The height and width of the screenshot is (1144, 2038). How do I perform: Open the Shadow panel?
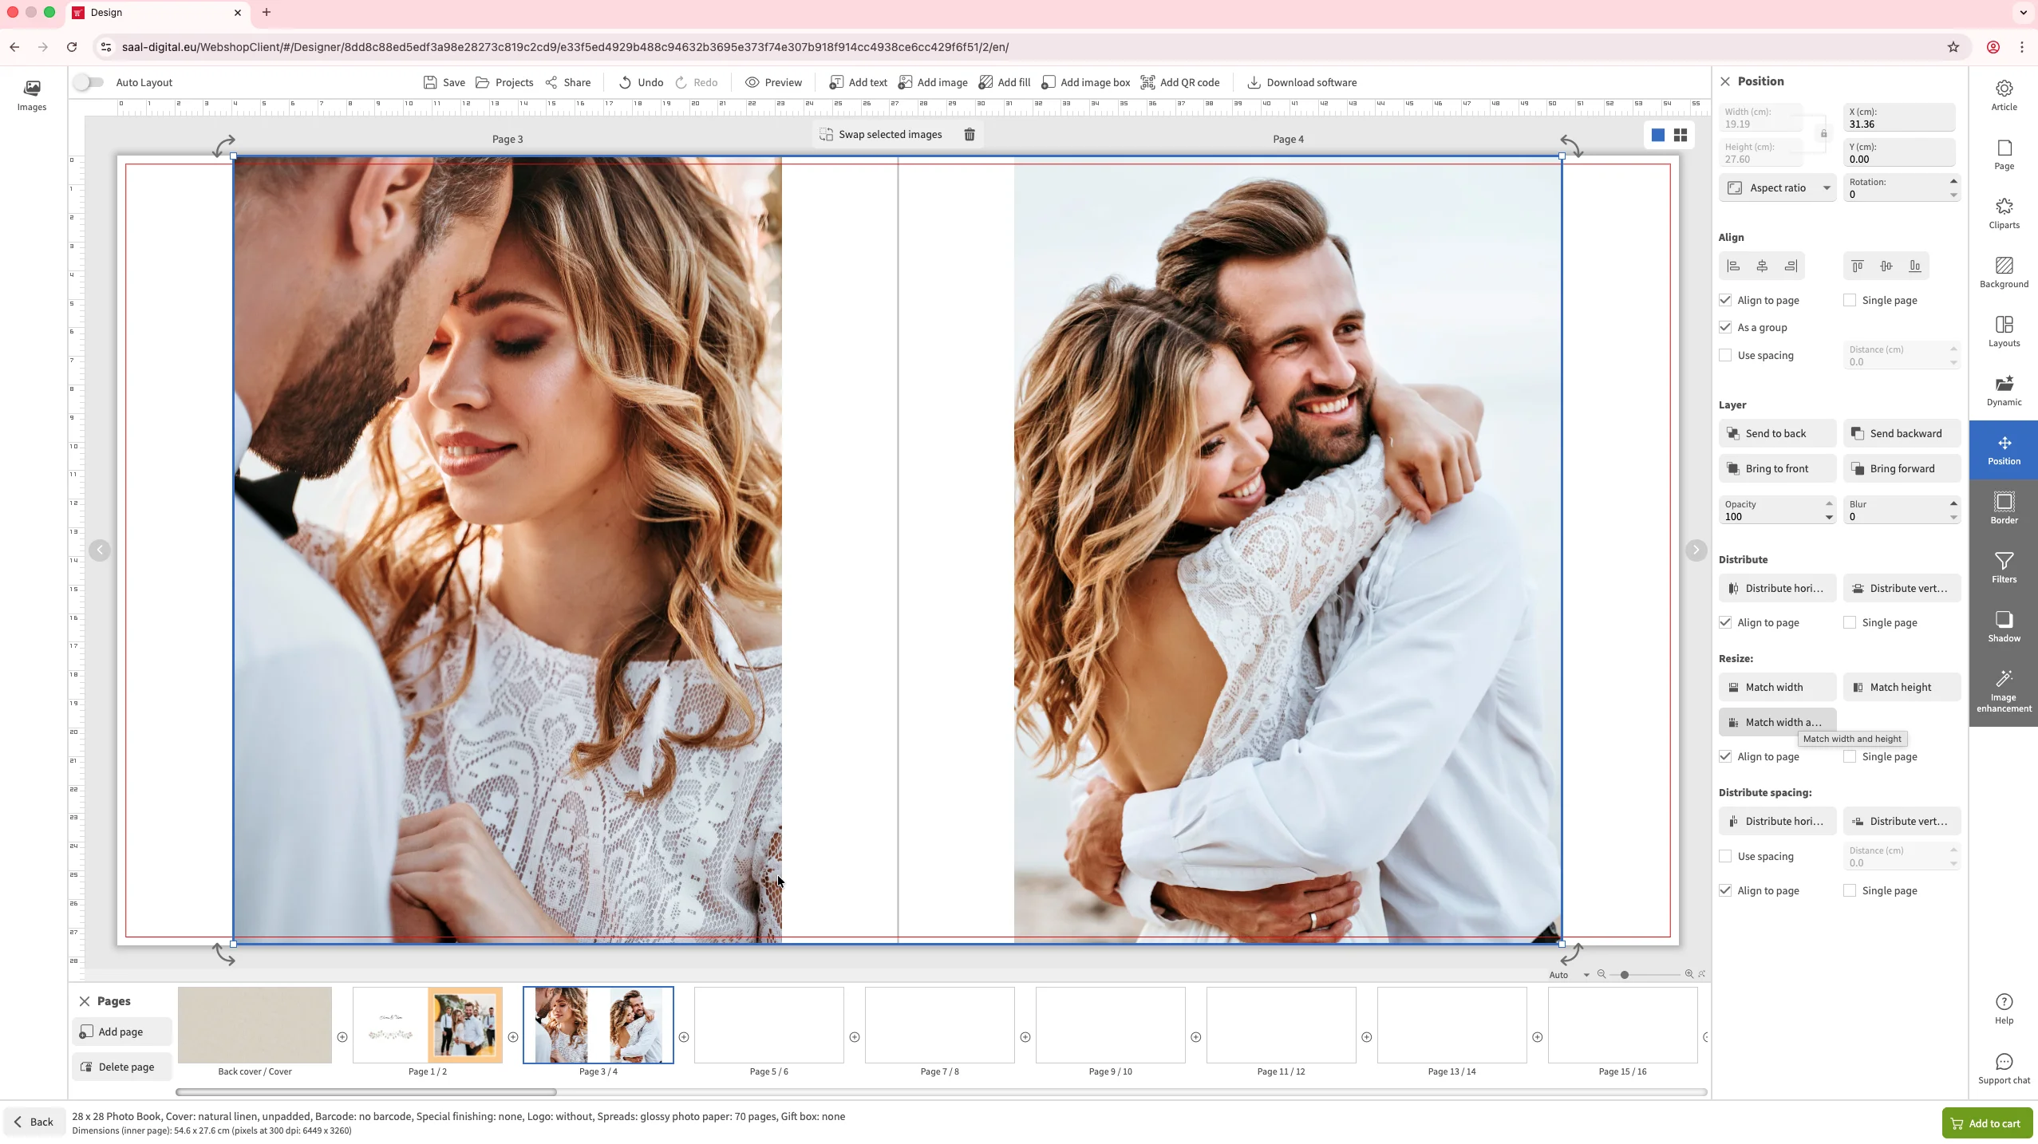coord(2004,626)
